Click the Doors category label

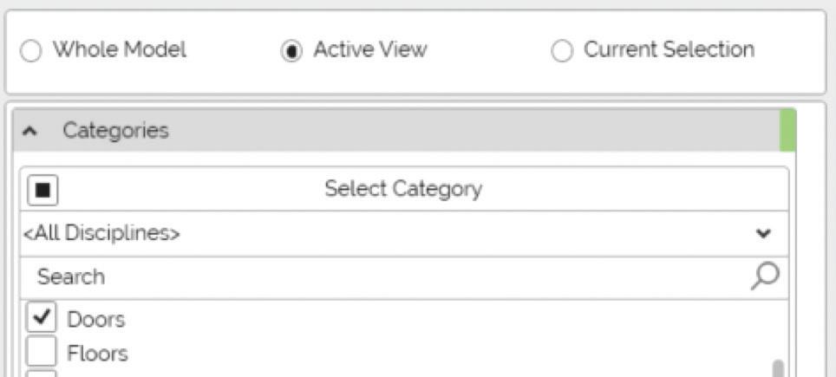[96, 319]
